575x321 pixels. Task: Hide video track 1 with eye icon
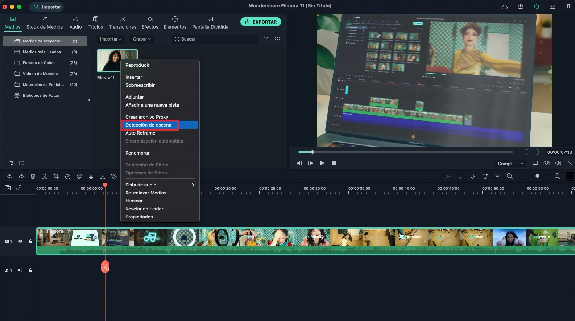(x=20, y=241)
